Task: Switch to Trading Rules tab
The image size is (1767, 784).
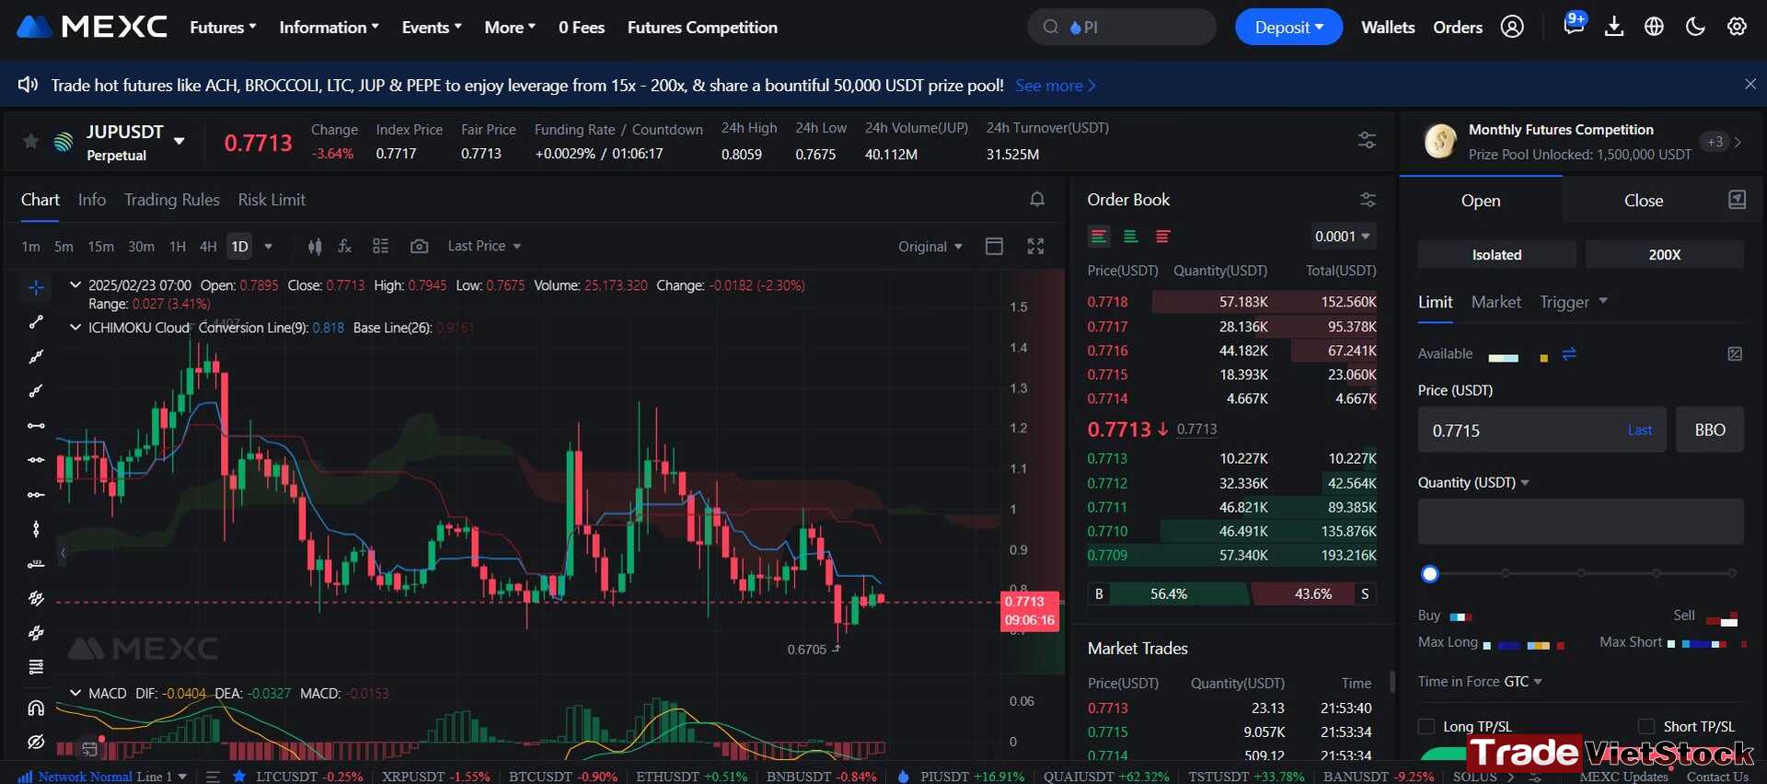Action: (x=172, y=200)
